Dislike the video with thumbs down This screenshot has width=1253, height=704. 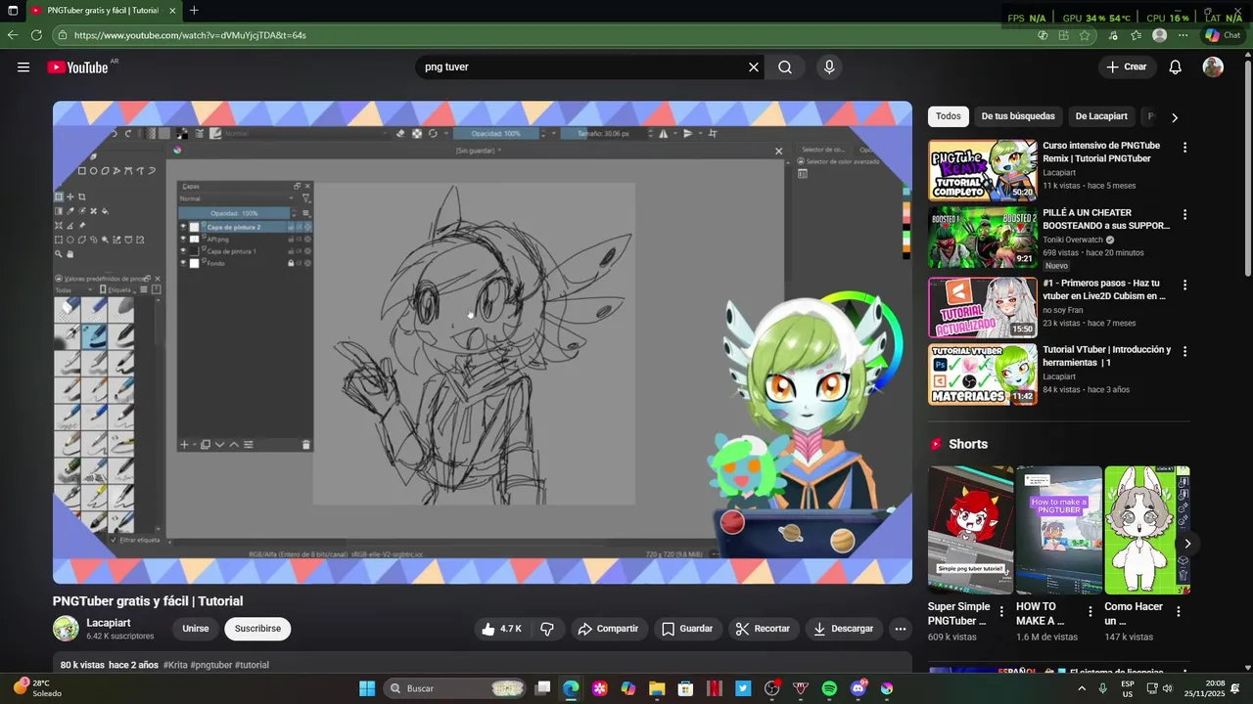tap(547, 629)
